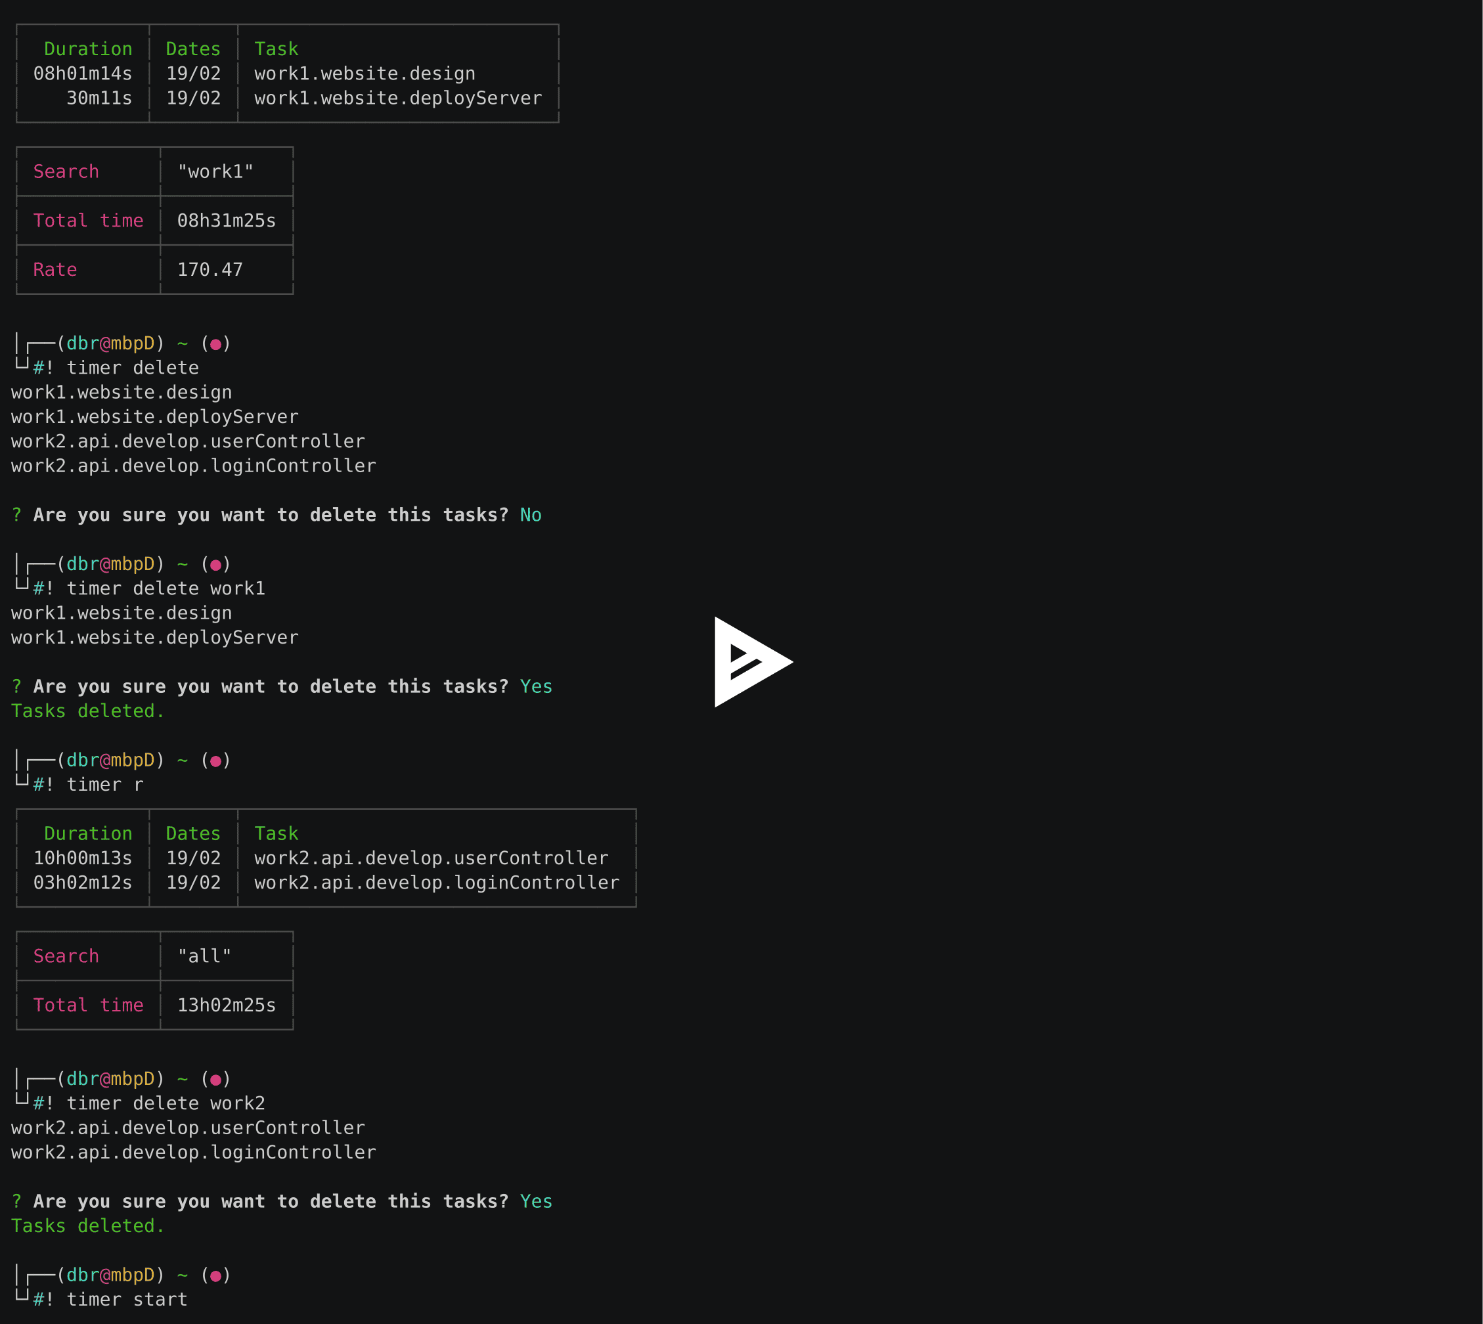Click "work2.api.develop.loginController" in report table
The width and height of the screenshot is (1483, 1324).
point(436,883)
